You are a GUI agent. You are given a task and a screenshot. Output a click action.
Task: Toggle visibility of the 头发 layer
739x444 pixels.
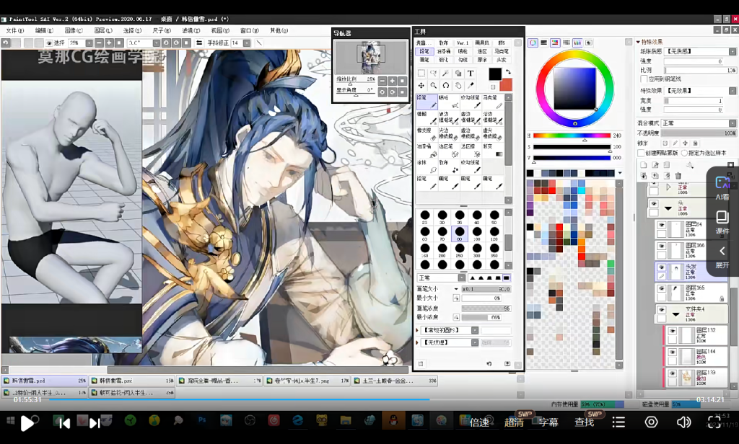point(661,267)
